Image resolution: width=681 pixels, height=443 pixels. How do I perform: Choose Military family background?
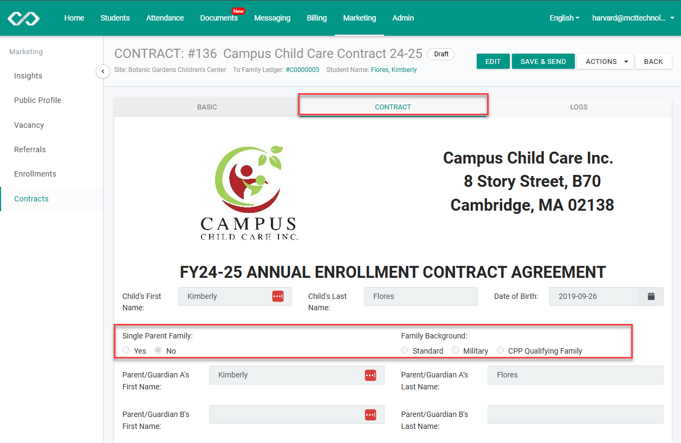point(456,350)
